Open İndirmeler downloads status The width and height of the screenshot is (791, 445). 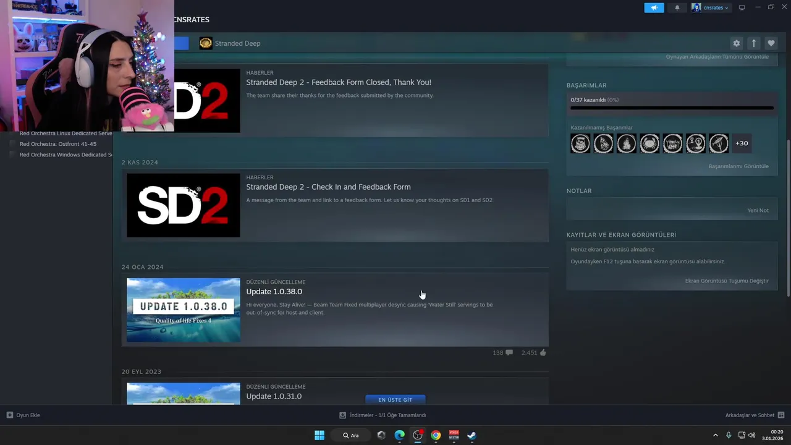point(383,415)
